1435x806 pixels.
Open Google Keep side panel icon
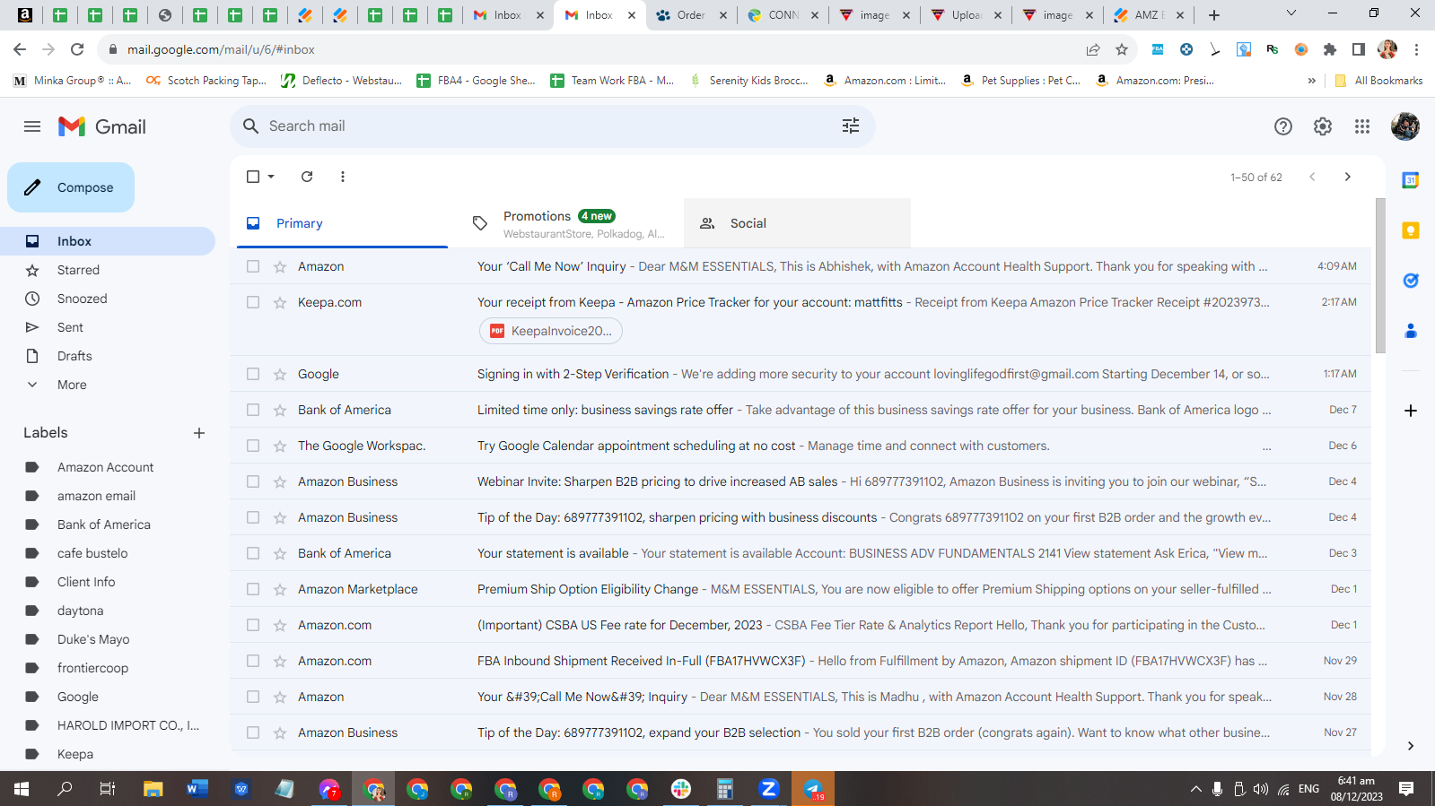click(1411, 230)
